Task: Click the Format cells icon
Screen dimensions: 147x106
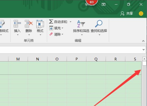Action: [x=40, y=24]
